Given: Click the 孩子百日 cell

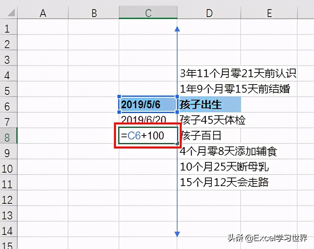Looking at the screenshot, I should point(209,135).
